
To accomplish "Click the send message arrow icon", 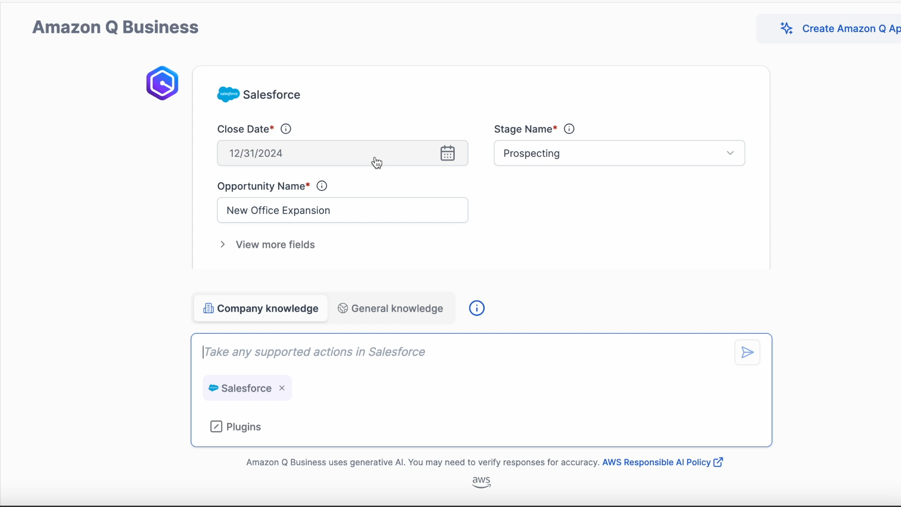I will (747, 352).
